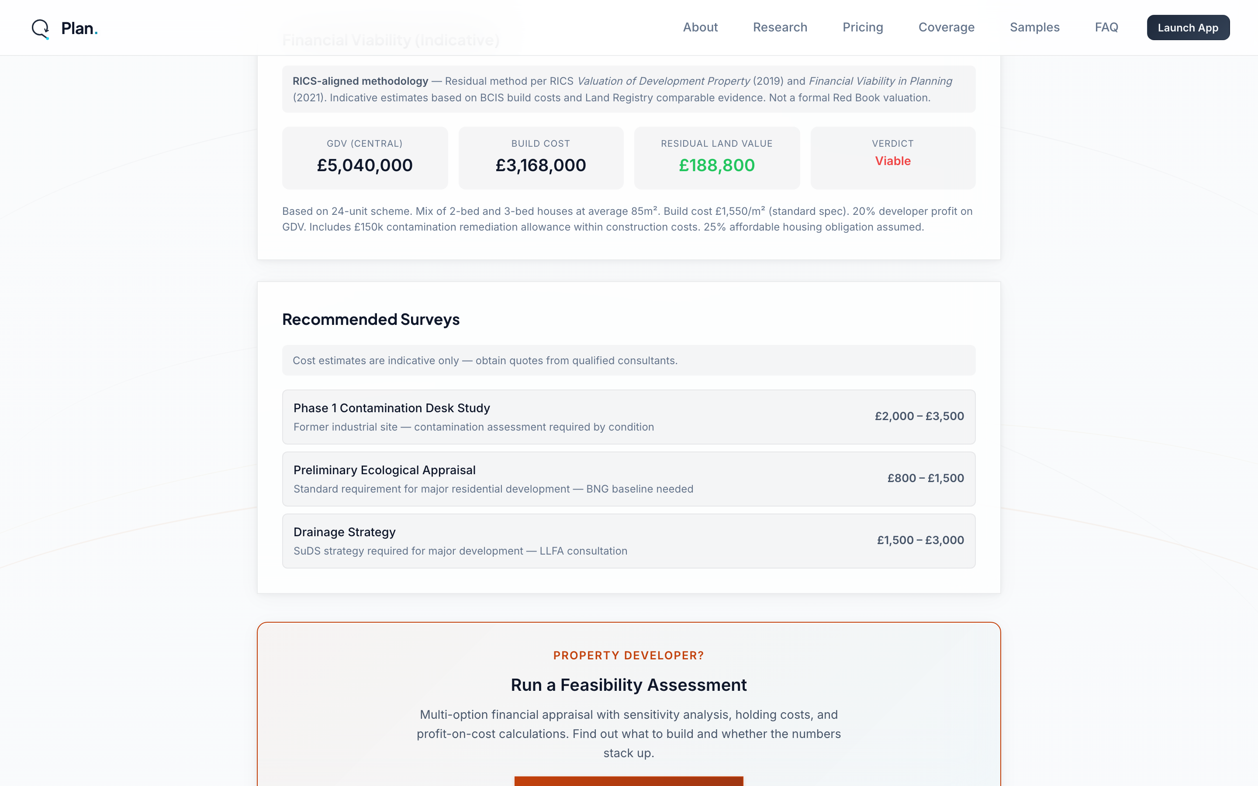Image resolution: width=1258 pixels, height=786 pixels.
Task: Open the FAQ section
Action: (x=1107, y=28)
